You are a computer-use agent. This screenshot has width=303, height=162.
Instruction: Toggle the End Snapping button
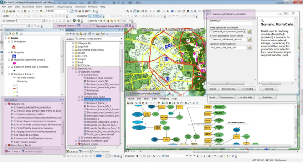[x=93, y=16]
